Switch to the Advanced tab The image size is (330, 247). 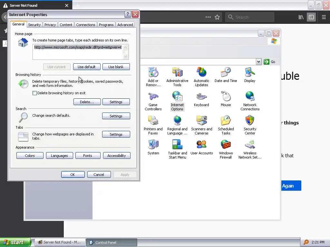coord(125,25)
